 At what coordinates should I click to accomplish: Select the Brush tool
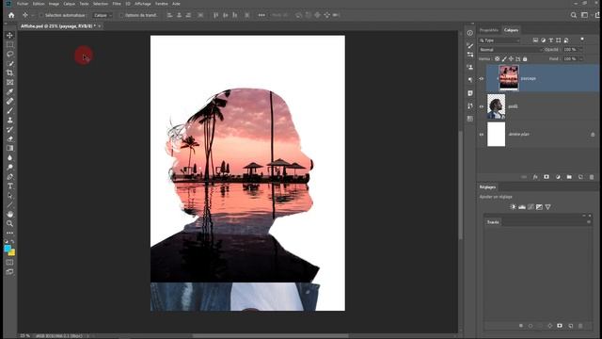pyautogui.click(x=10, y=111)
